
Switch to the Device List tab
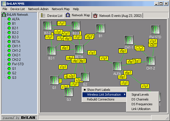52,15
